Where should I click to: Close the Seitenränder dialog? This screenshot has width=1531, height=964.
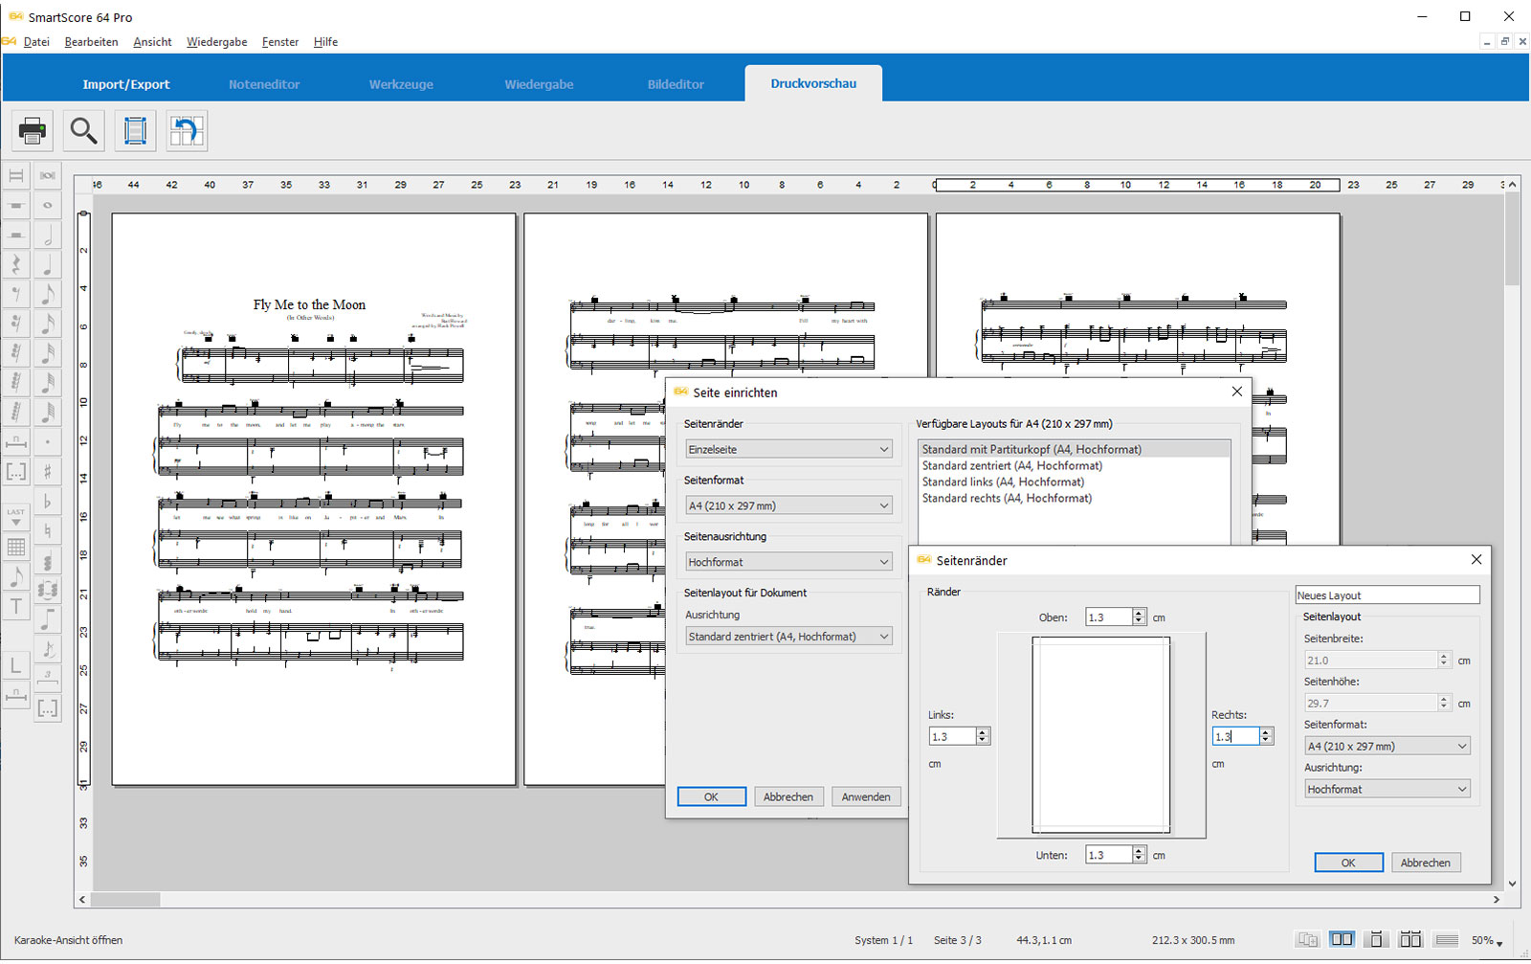click(x=1476, y=560)
